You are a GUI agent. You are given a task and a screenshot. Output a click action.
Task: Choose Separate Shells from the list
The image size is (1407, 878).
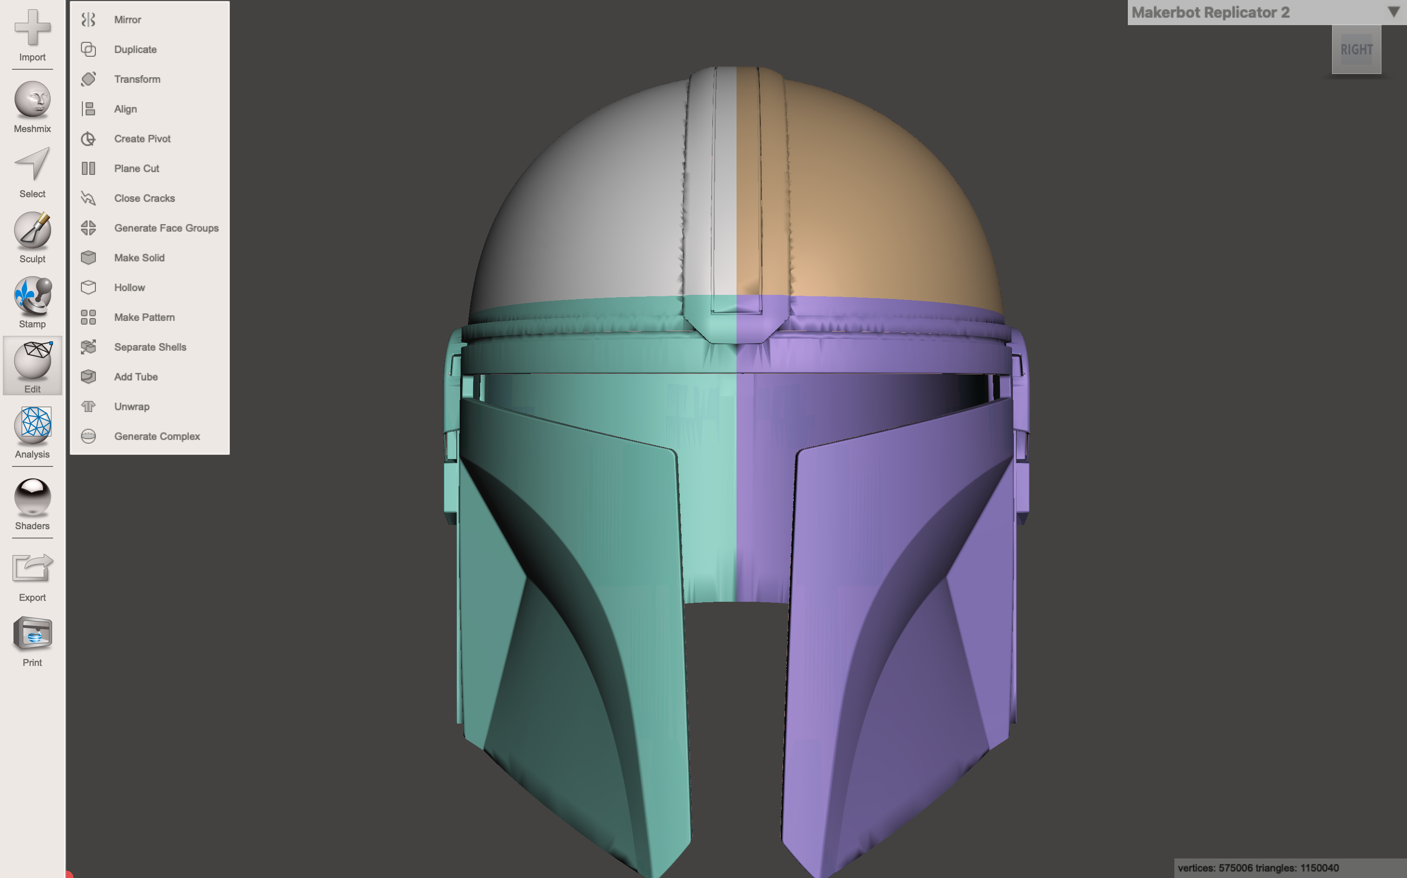(x=150, y=347)
